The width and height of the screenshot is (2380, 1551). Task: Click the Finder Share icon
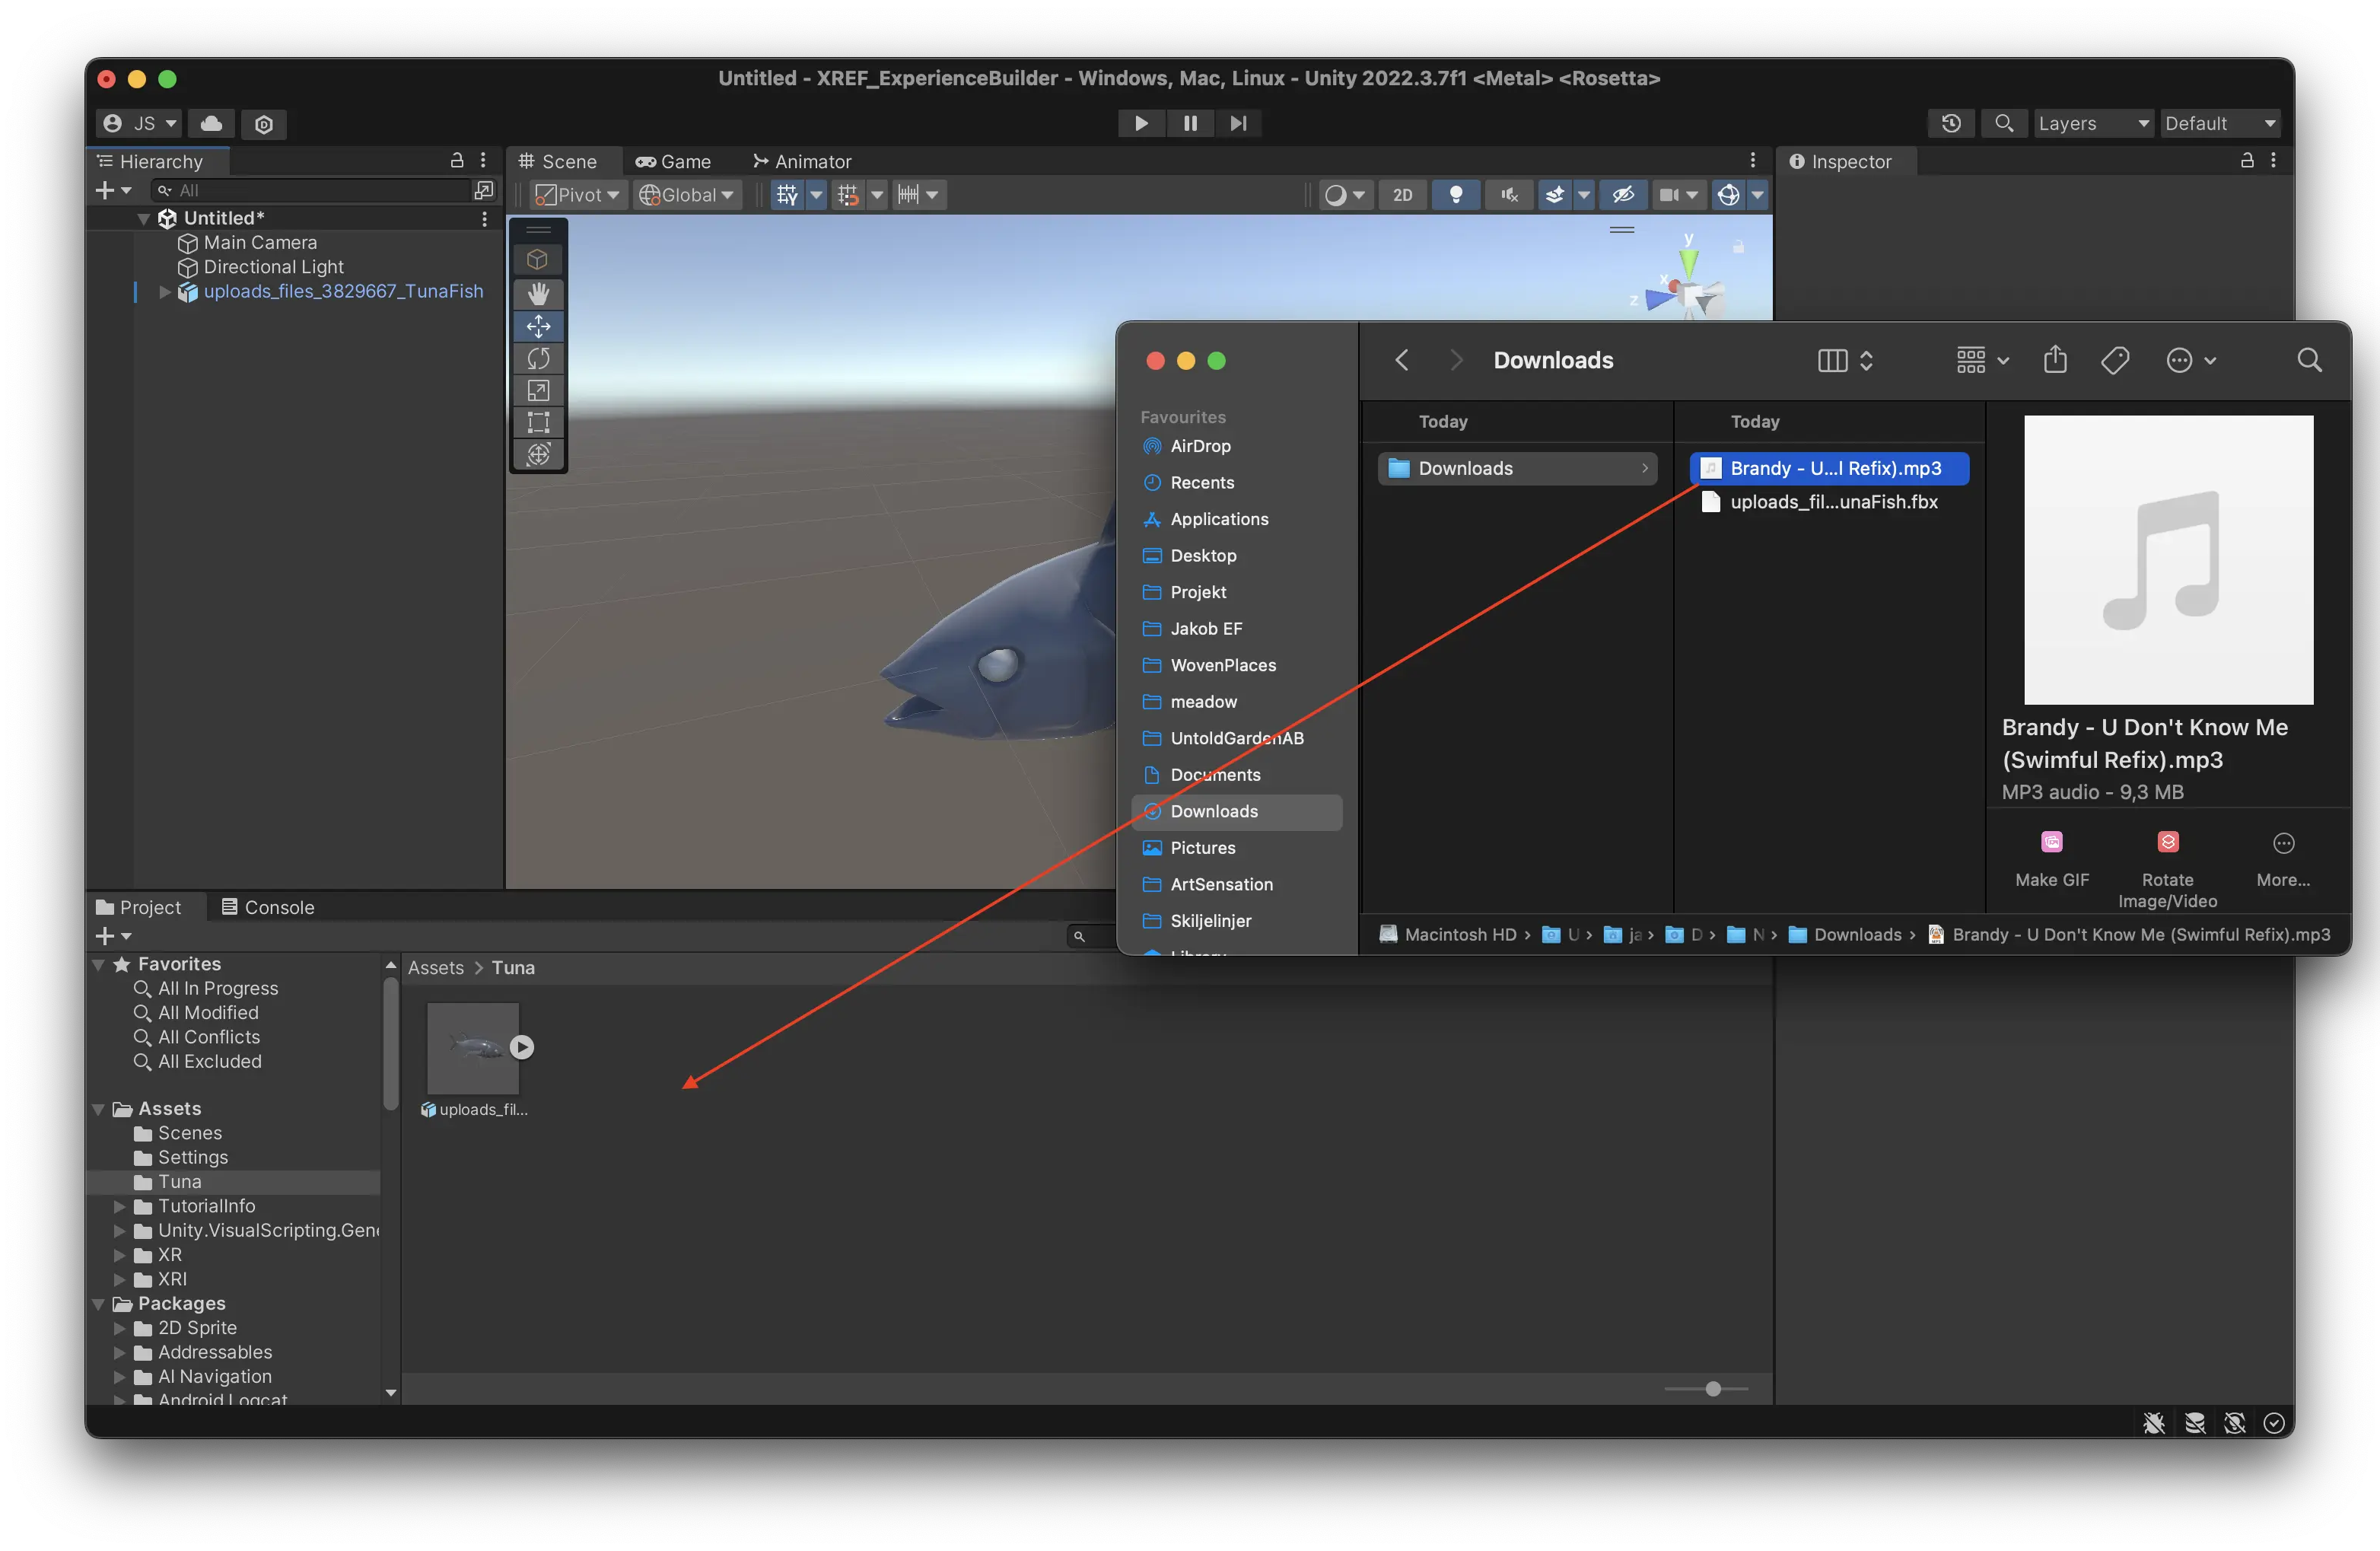pos(2055,360)
